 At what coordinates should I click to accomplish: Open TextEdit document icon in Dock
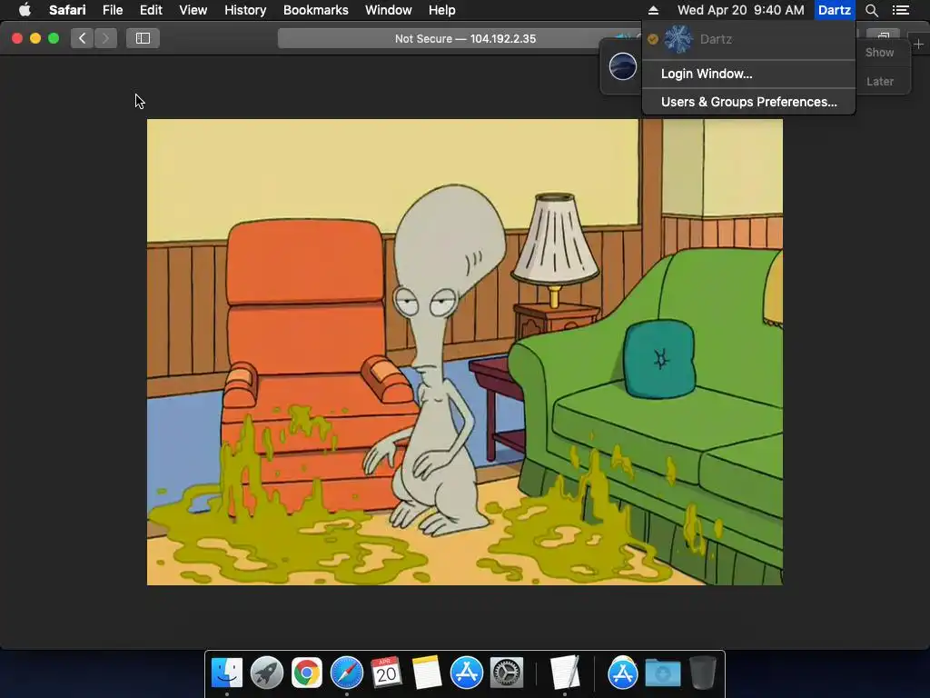564,673
